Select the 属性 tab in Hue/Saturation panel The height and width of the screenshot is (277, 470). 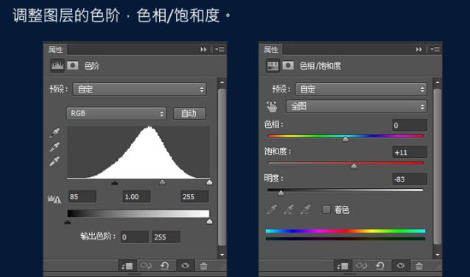click(271, 49)
